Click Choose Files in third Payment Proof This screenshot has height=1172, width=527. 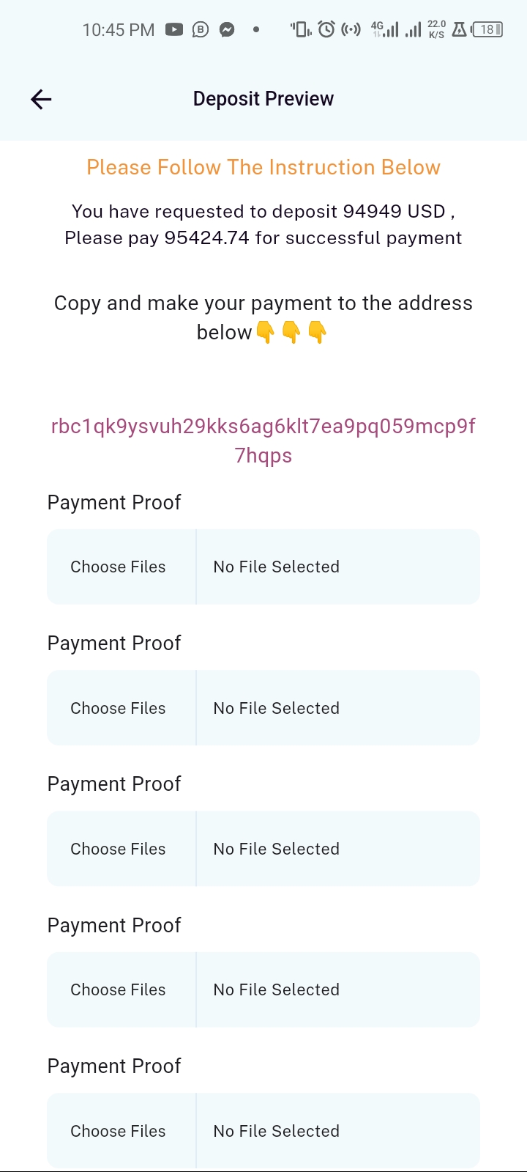point(118,849)
